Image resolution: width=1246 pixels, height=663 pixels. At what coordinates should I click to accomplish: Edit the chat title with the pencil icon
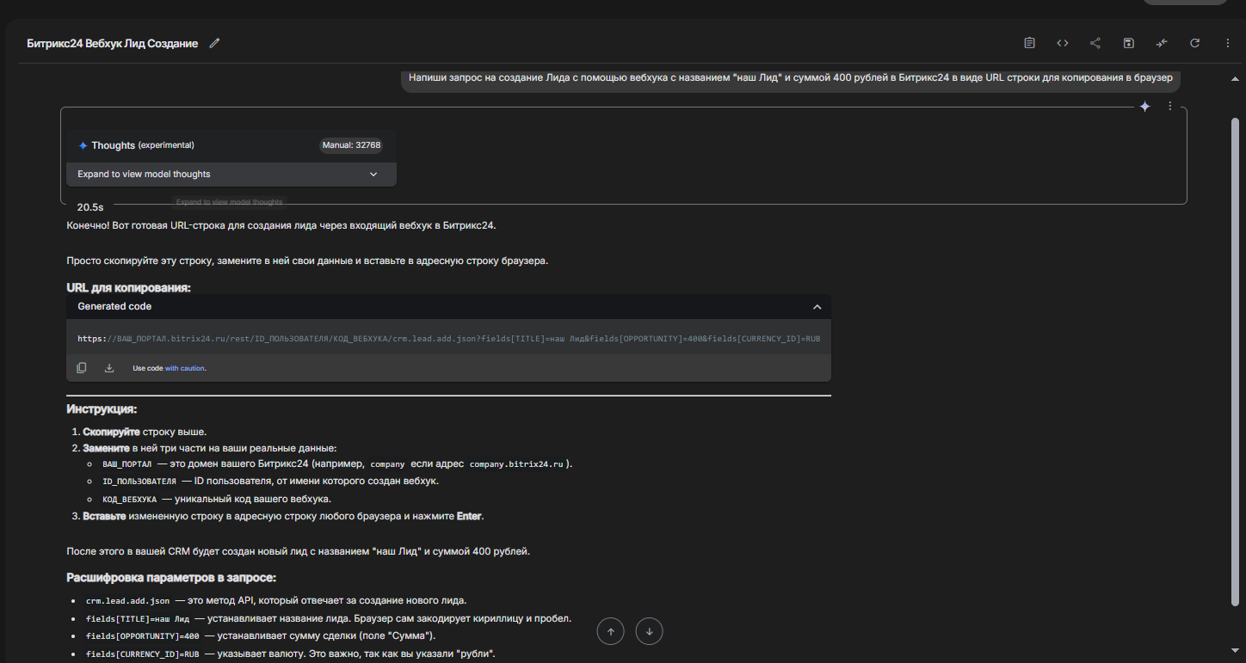pyautogui.click(x=214, y=43)
